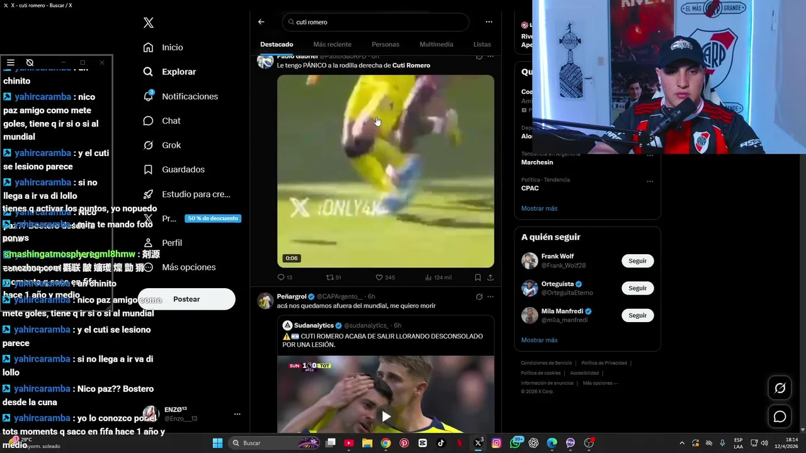Click the taskbar microphone icon
The image size is (806, 453).
[x=722, y=443]
